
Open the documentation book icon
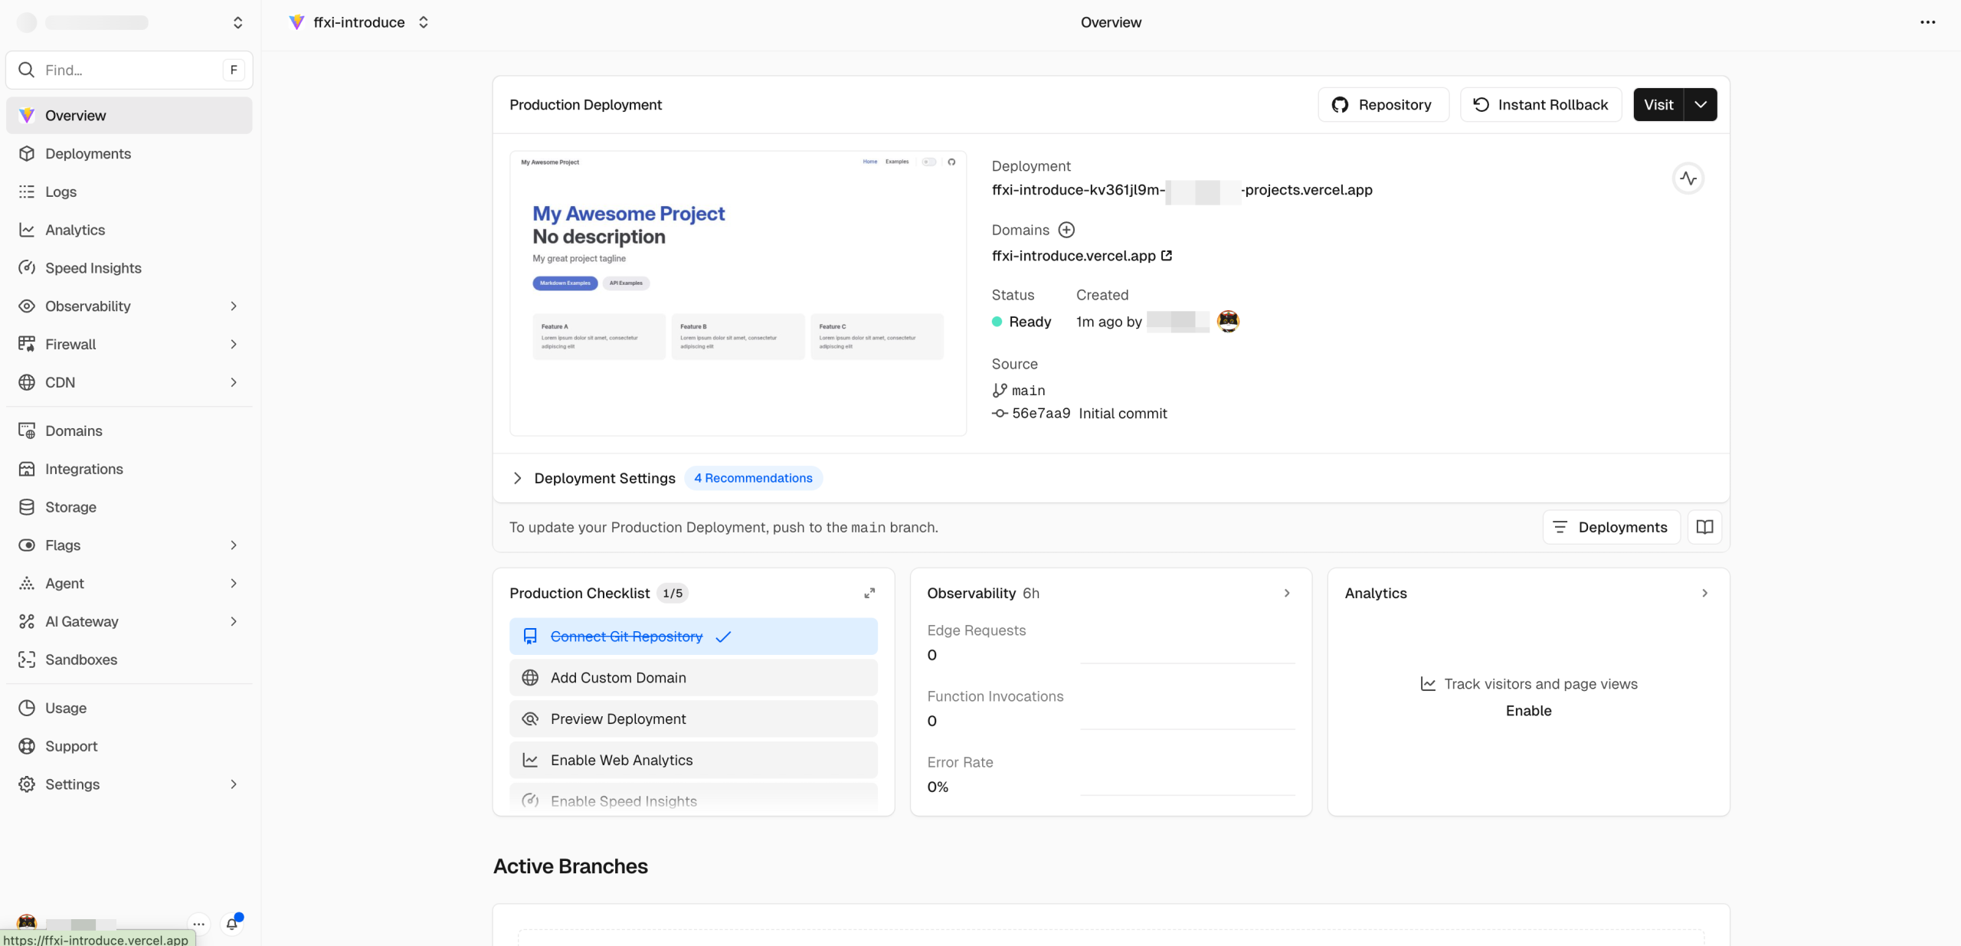pyautogui.click(x=1704, y=527)
